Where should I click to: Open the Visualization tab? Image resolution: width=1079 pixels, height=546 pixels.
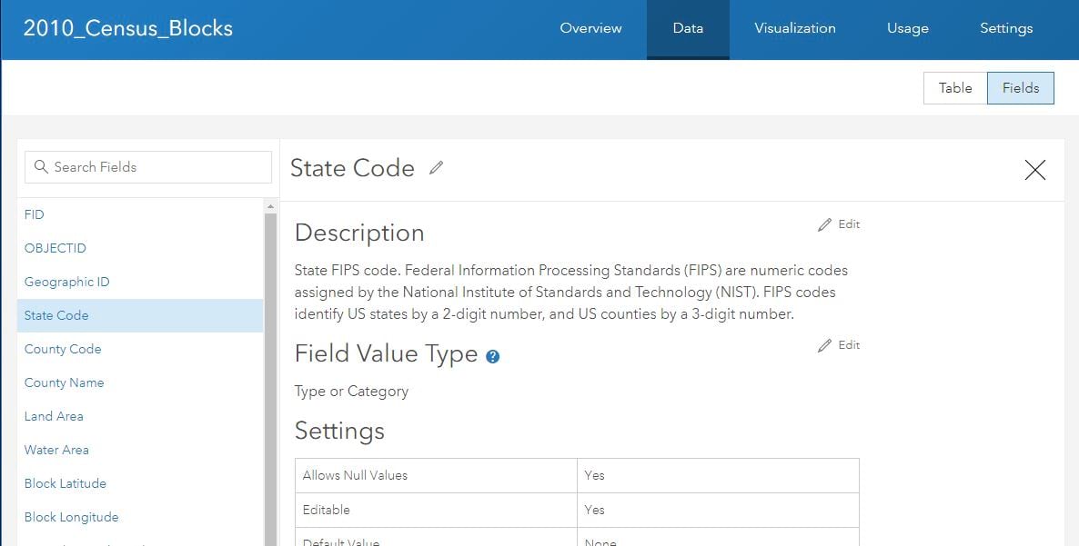(794, 28)
